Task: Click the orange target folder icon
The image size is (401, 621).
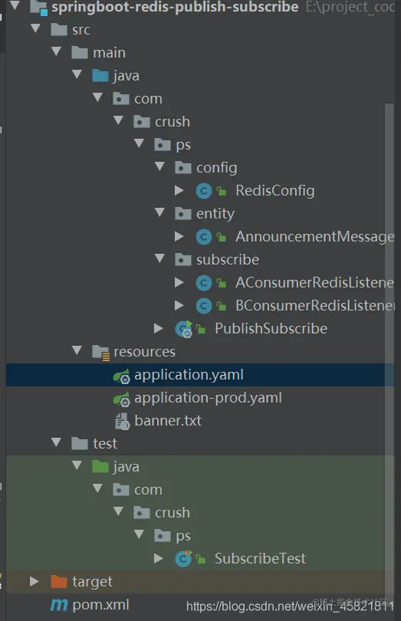Action: (x=59, y=581)
